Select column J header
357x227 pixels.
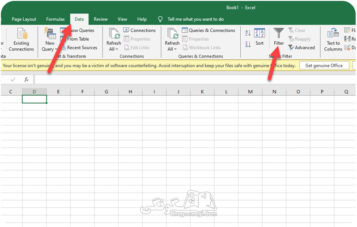tap(178, 92)
